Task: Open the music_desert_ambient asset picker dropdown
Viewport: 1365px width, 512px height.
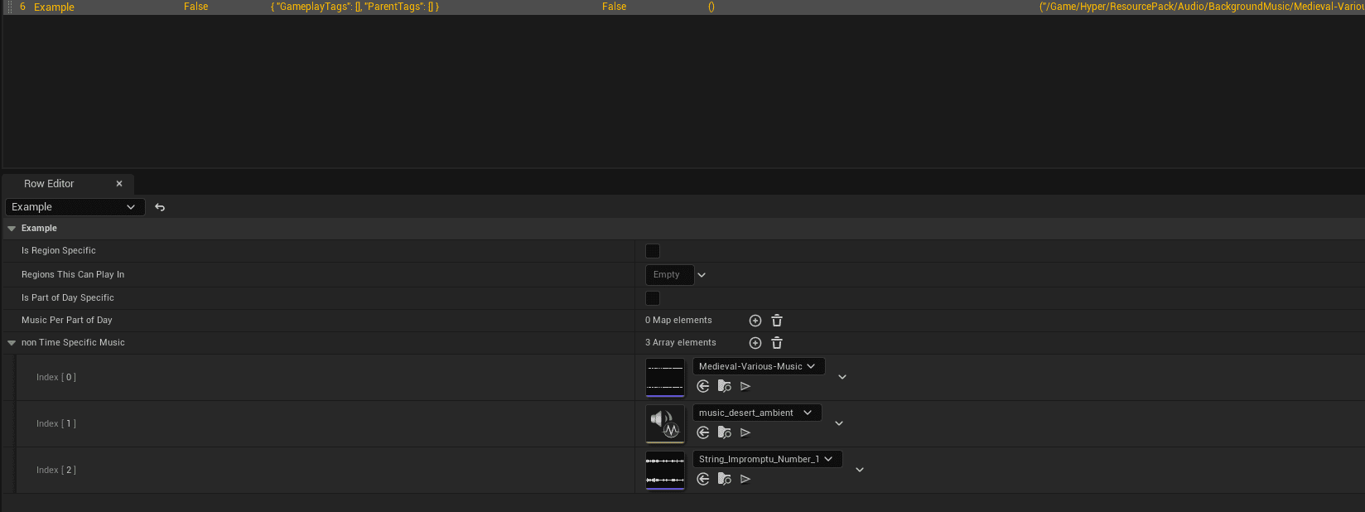Action: (x=757, y=413)
